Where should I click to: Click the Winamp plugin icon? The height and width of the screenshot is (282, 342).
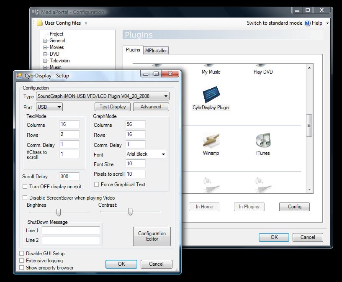[x=211, y=141]
